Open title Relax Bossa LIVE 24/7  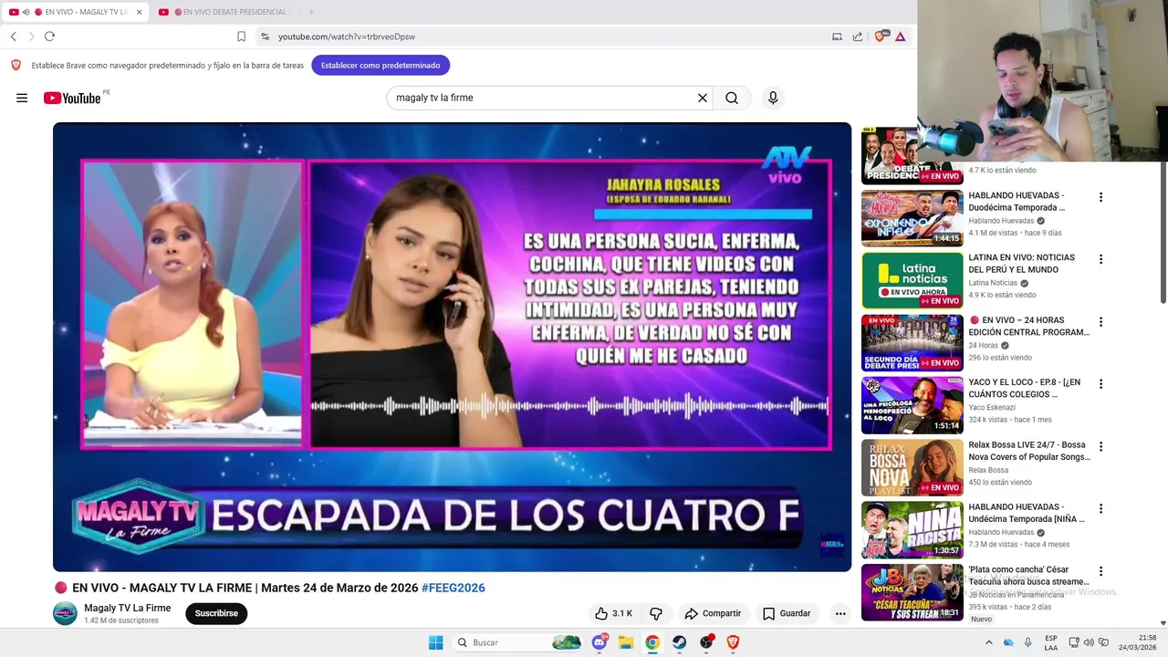1029,451
